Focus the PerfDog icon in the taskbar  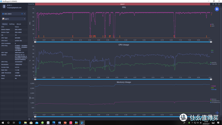(82, 123)
